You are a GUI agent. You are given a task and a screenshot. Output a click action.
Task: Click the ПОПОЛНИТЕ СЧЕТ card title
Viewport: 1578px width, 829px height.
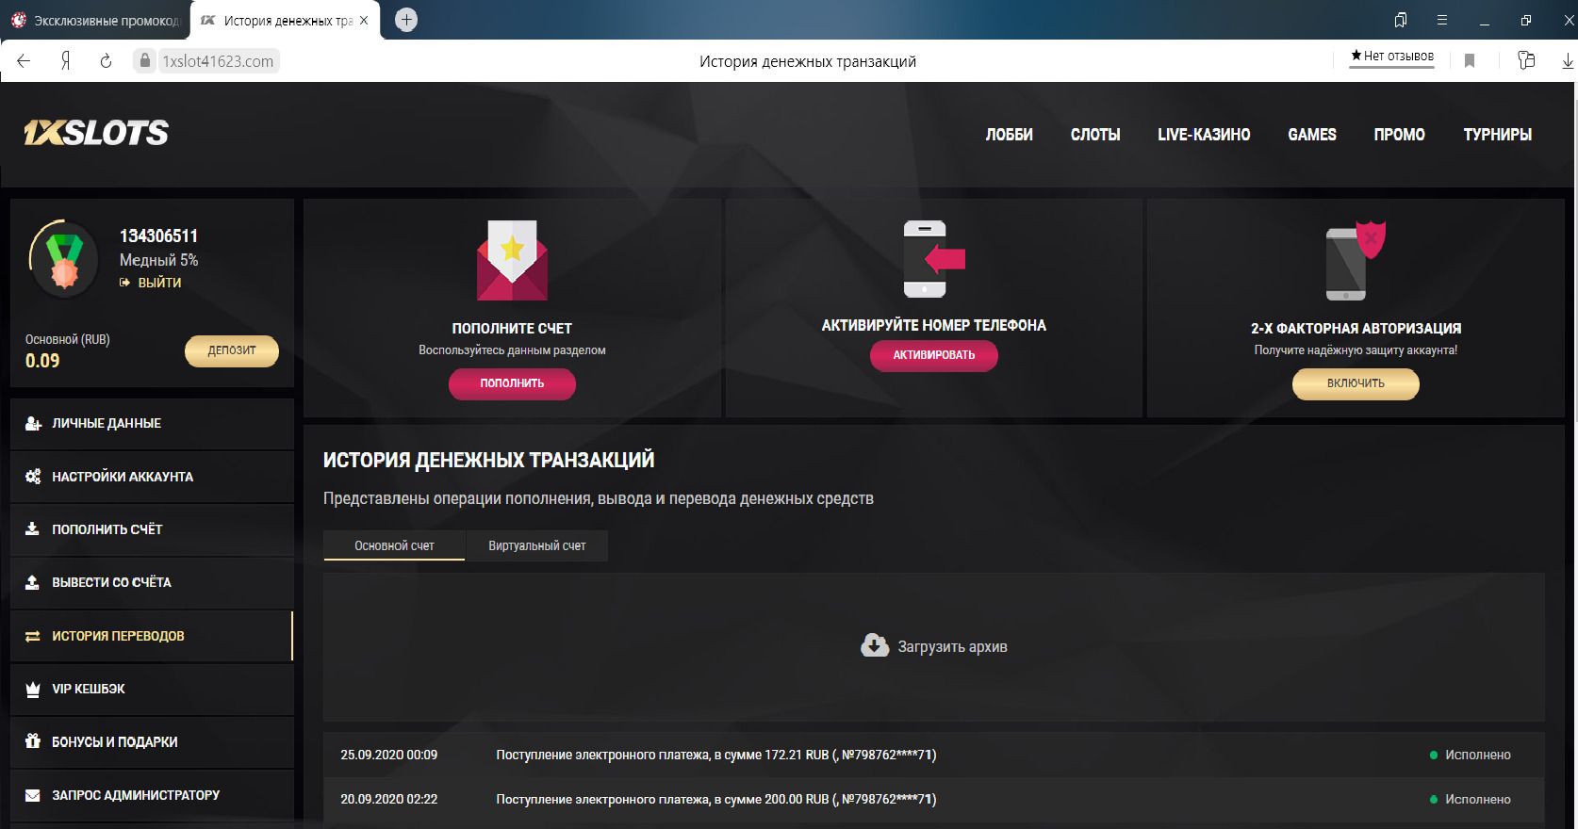(512, 328)
